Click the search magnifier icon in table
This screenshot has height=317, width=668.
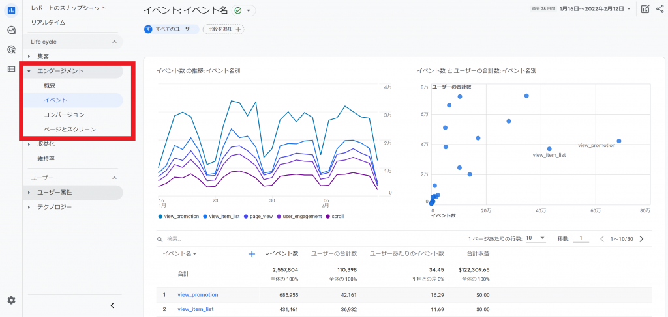160,240
